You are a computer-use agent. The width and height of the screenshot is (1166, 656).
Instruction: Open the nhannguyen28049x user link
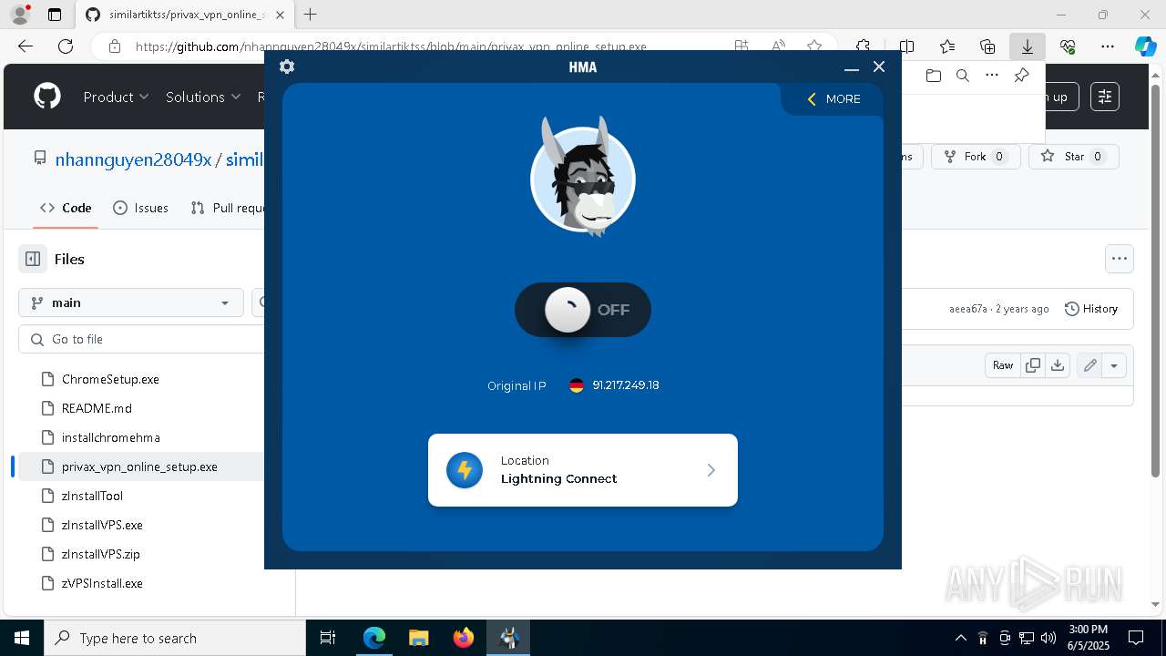133,159
